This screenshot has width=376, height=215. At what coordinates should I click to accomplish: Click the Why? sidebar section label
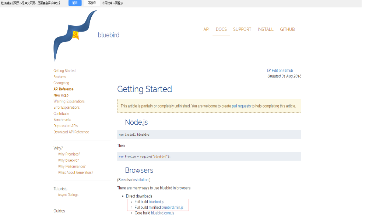58,148
